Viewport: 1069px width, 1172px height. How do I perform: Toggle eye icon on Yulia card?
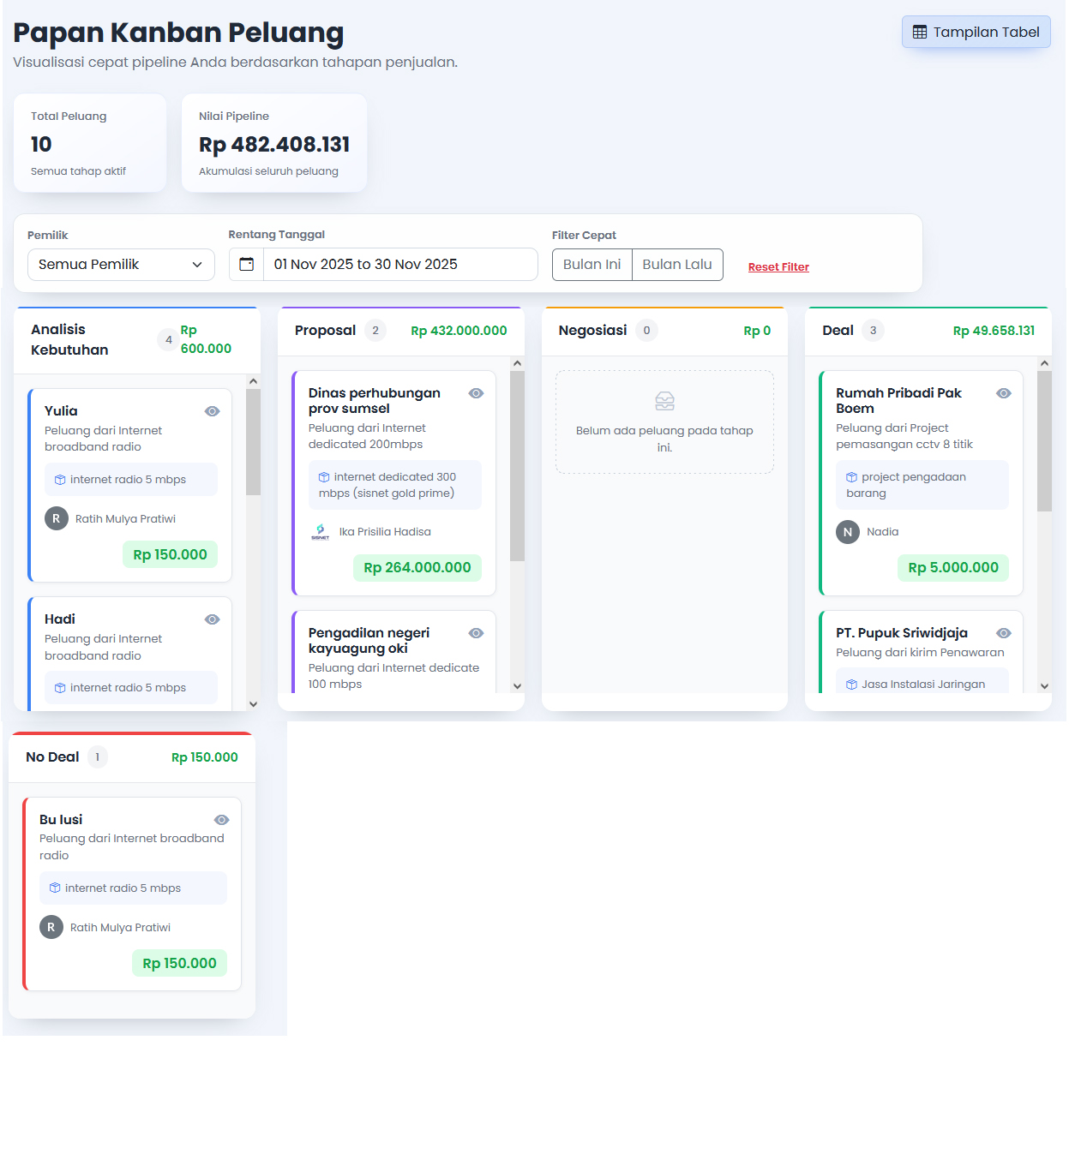click(213, 411)
